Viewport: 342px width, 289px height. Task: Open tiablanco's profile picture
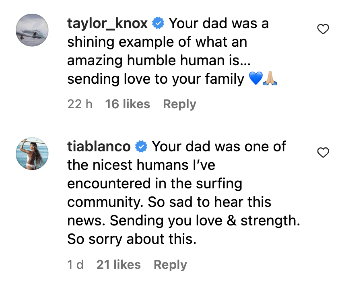(x=32, y=153)
